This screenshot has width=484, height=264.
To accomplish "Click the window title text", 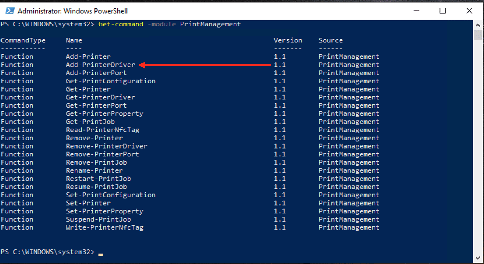I will (73, 11).
